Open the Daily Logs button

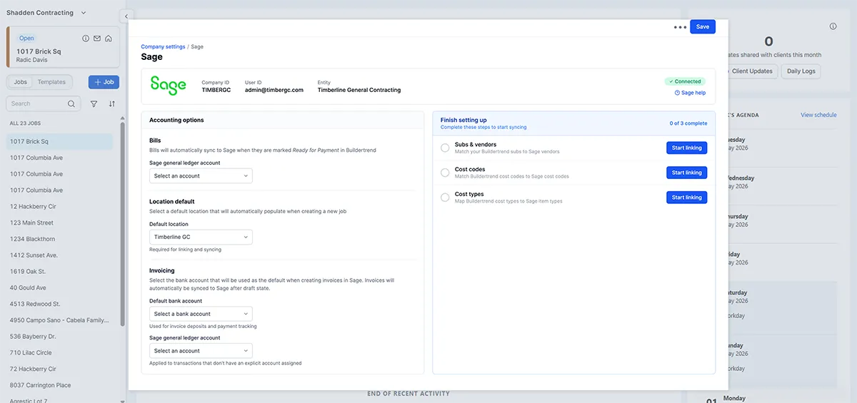[x=801, y=71]
